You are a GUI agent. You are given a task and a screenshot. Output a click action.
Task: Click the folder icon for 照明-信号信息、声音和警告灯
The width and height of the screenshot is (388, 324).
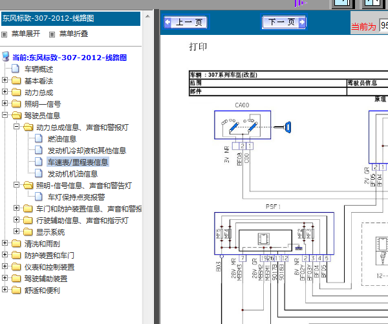point(28,185)
